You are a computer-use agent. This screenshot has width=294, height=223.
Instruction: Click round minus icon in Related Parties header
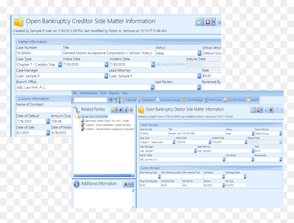click(131, 110)
